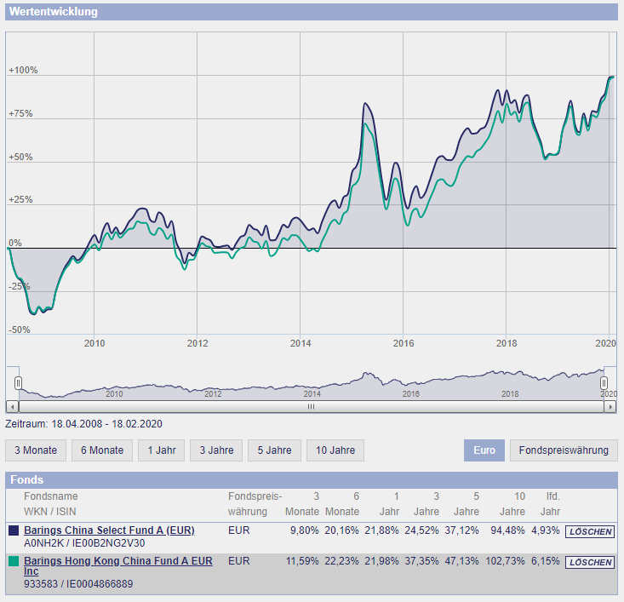
Task: Click the left scroll arrow of the chart navigator
Action: click(x=12, y=407)
